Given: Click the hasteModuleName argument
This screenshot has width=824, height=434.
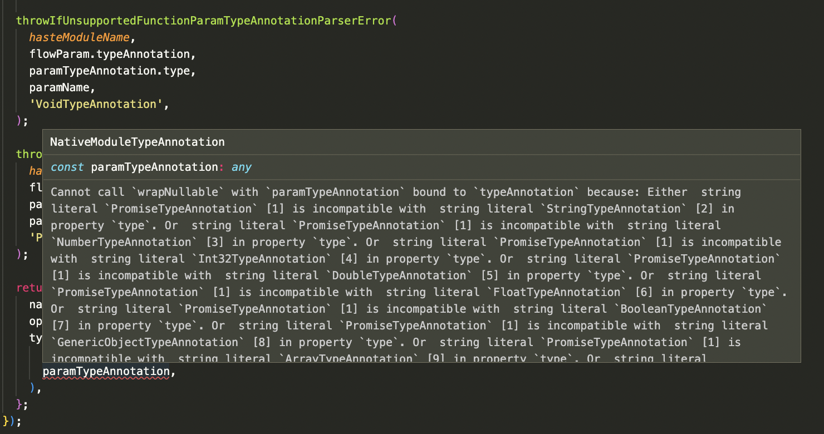Looking at the screenshot, I should coord(80,37).
